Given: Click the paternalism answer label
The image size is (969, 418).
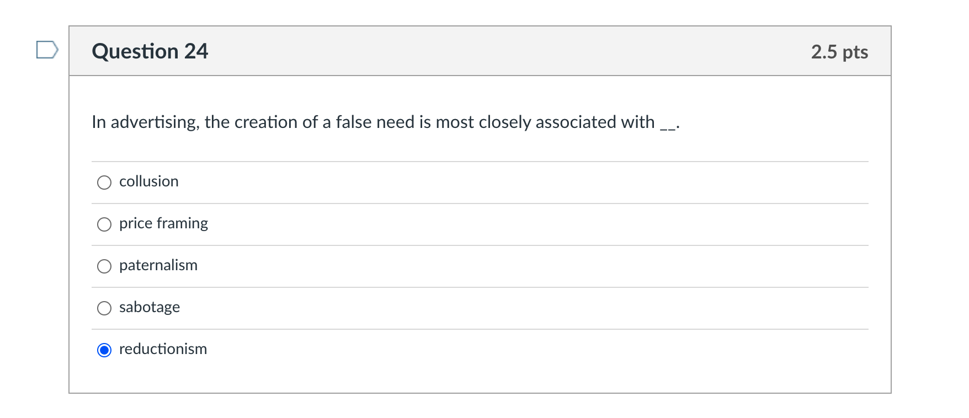Looking at the screenshot, I should tap(159, 265).
